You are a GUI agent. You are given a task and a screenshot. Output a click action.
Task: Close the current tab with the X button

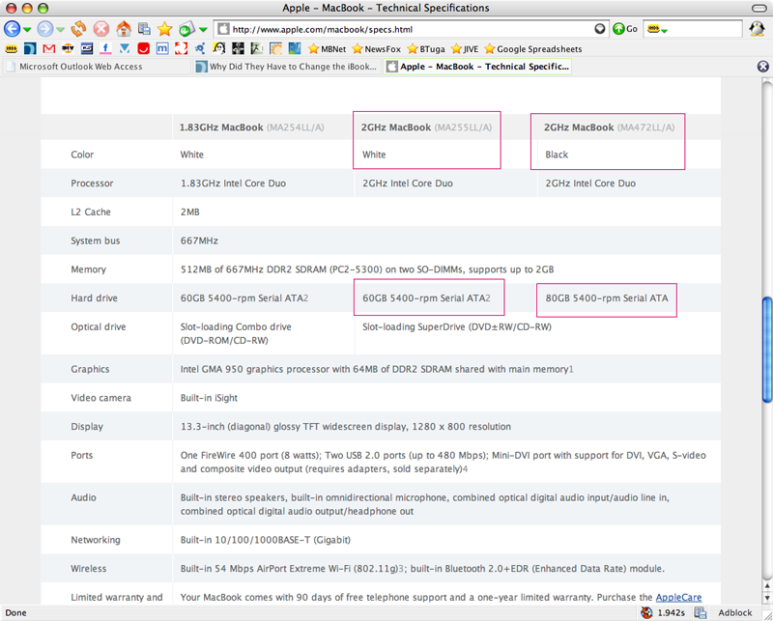coord(762,67)
